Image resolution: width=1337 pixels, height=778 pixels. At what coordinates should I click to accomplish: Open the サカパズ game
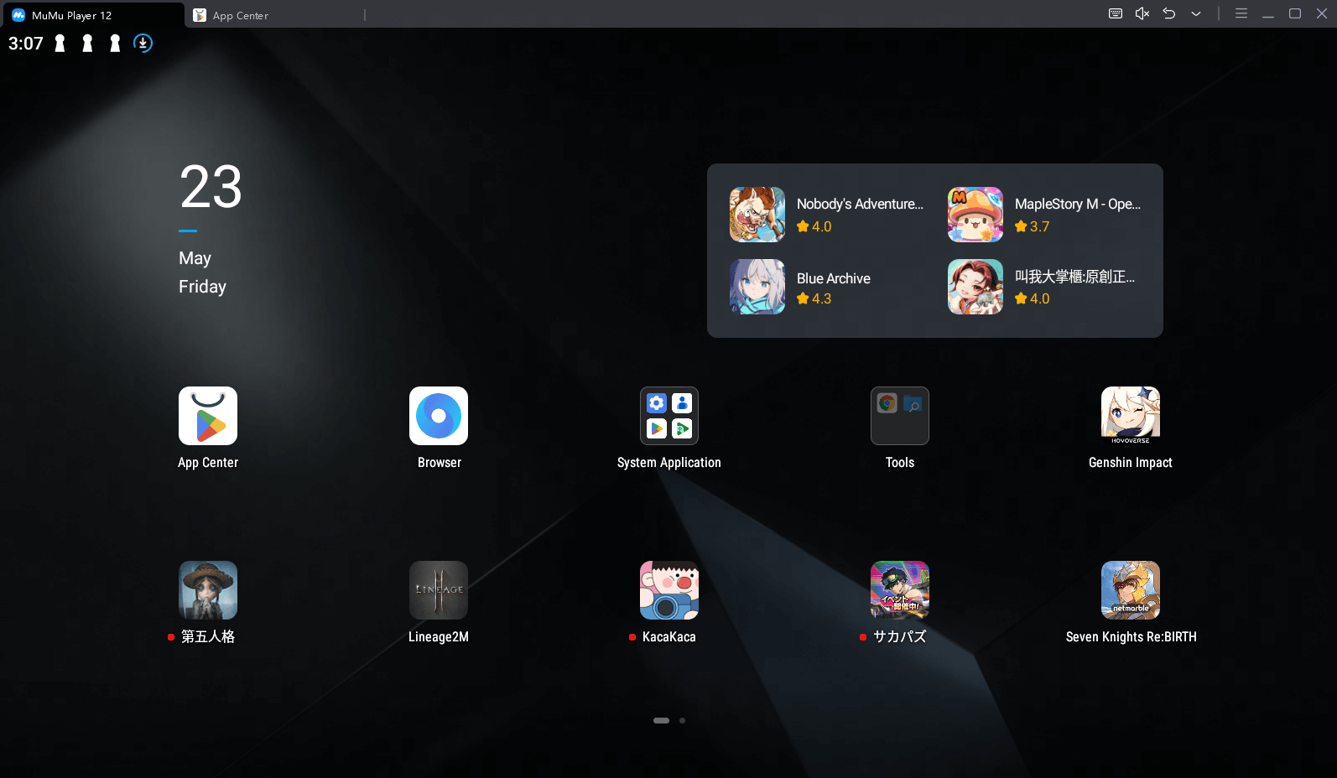[x=900, y=590]
